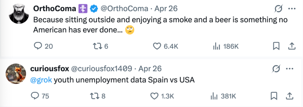The height and width of the screenshot is (107, 303).
Task: Click the curiousfox fox avatar
Action: pos(16,74)
